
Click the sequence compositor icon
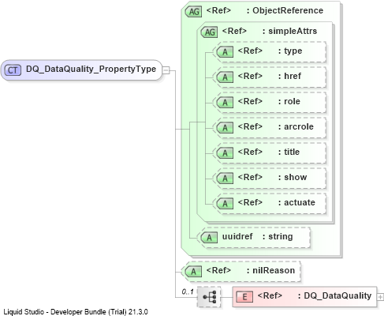coord(210,297)
